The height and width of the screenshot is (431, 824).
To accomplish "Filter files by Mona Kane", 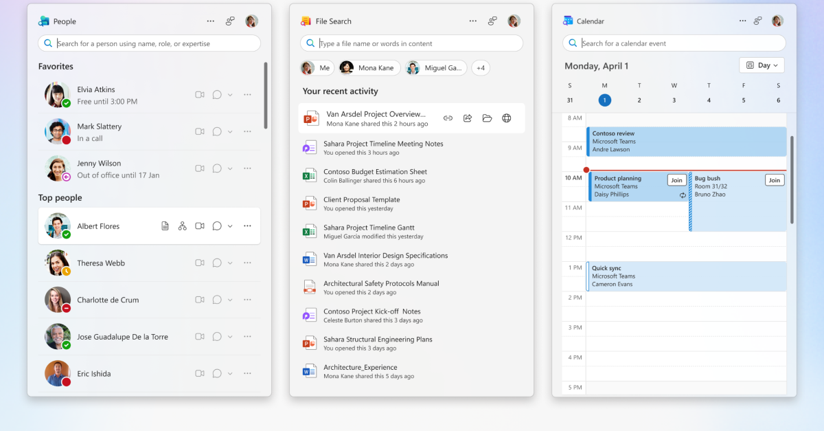I will [x=367, y=68].
